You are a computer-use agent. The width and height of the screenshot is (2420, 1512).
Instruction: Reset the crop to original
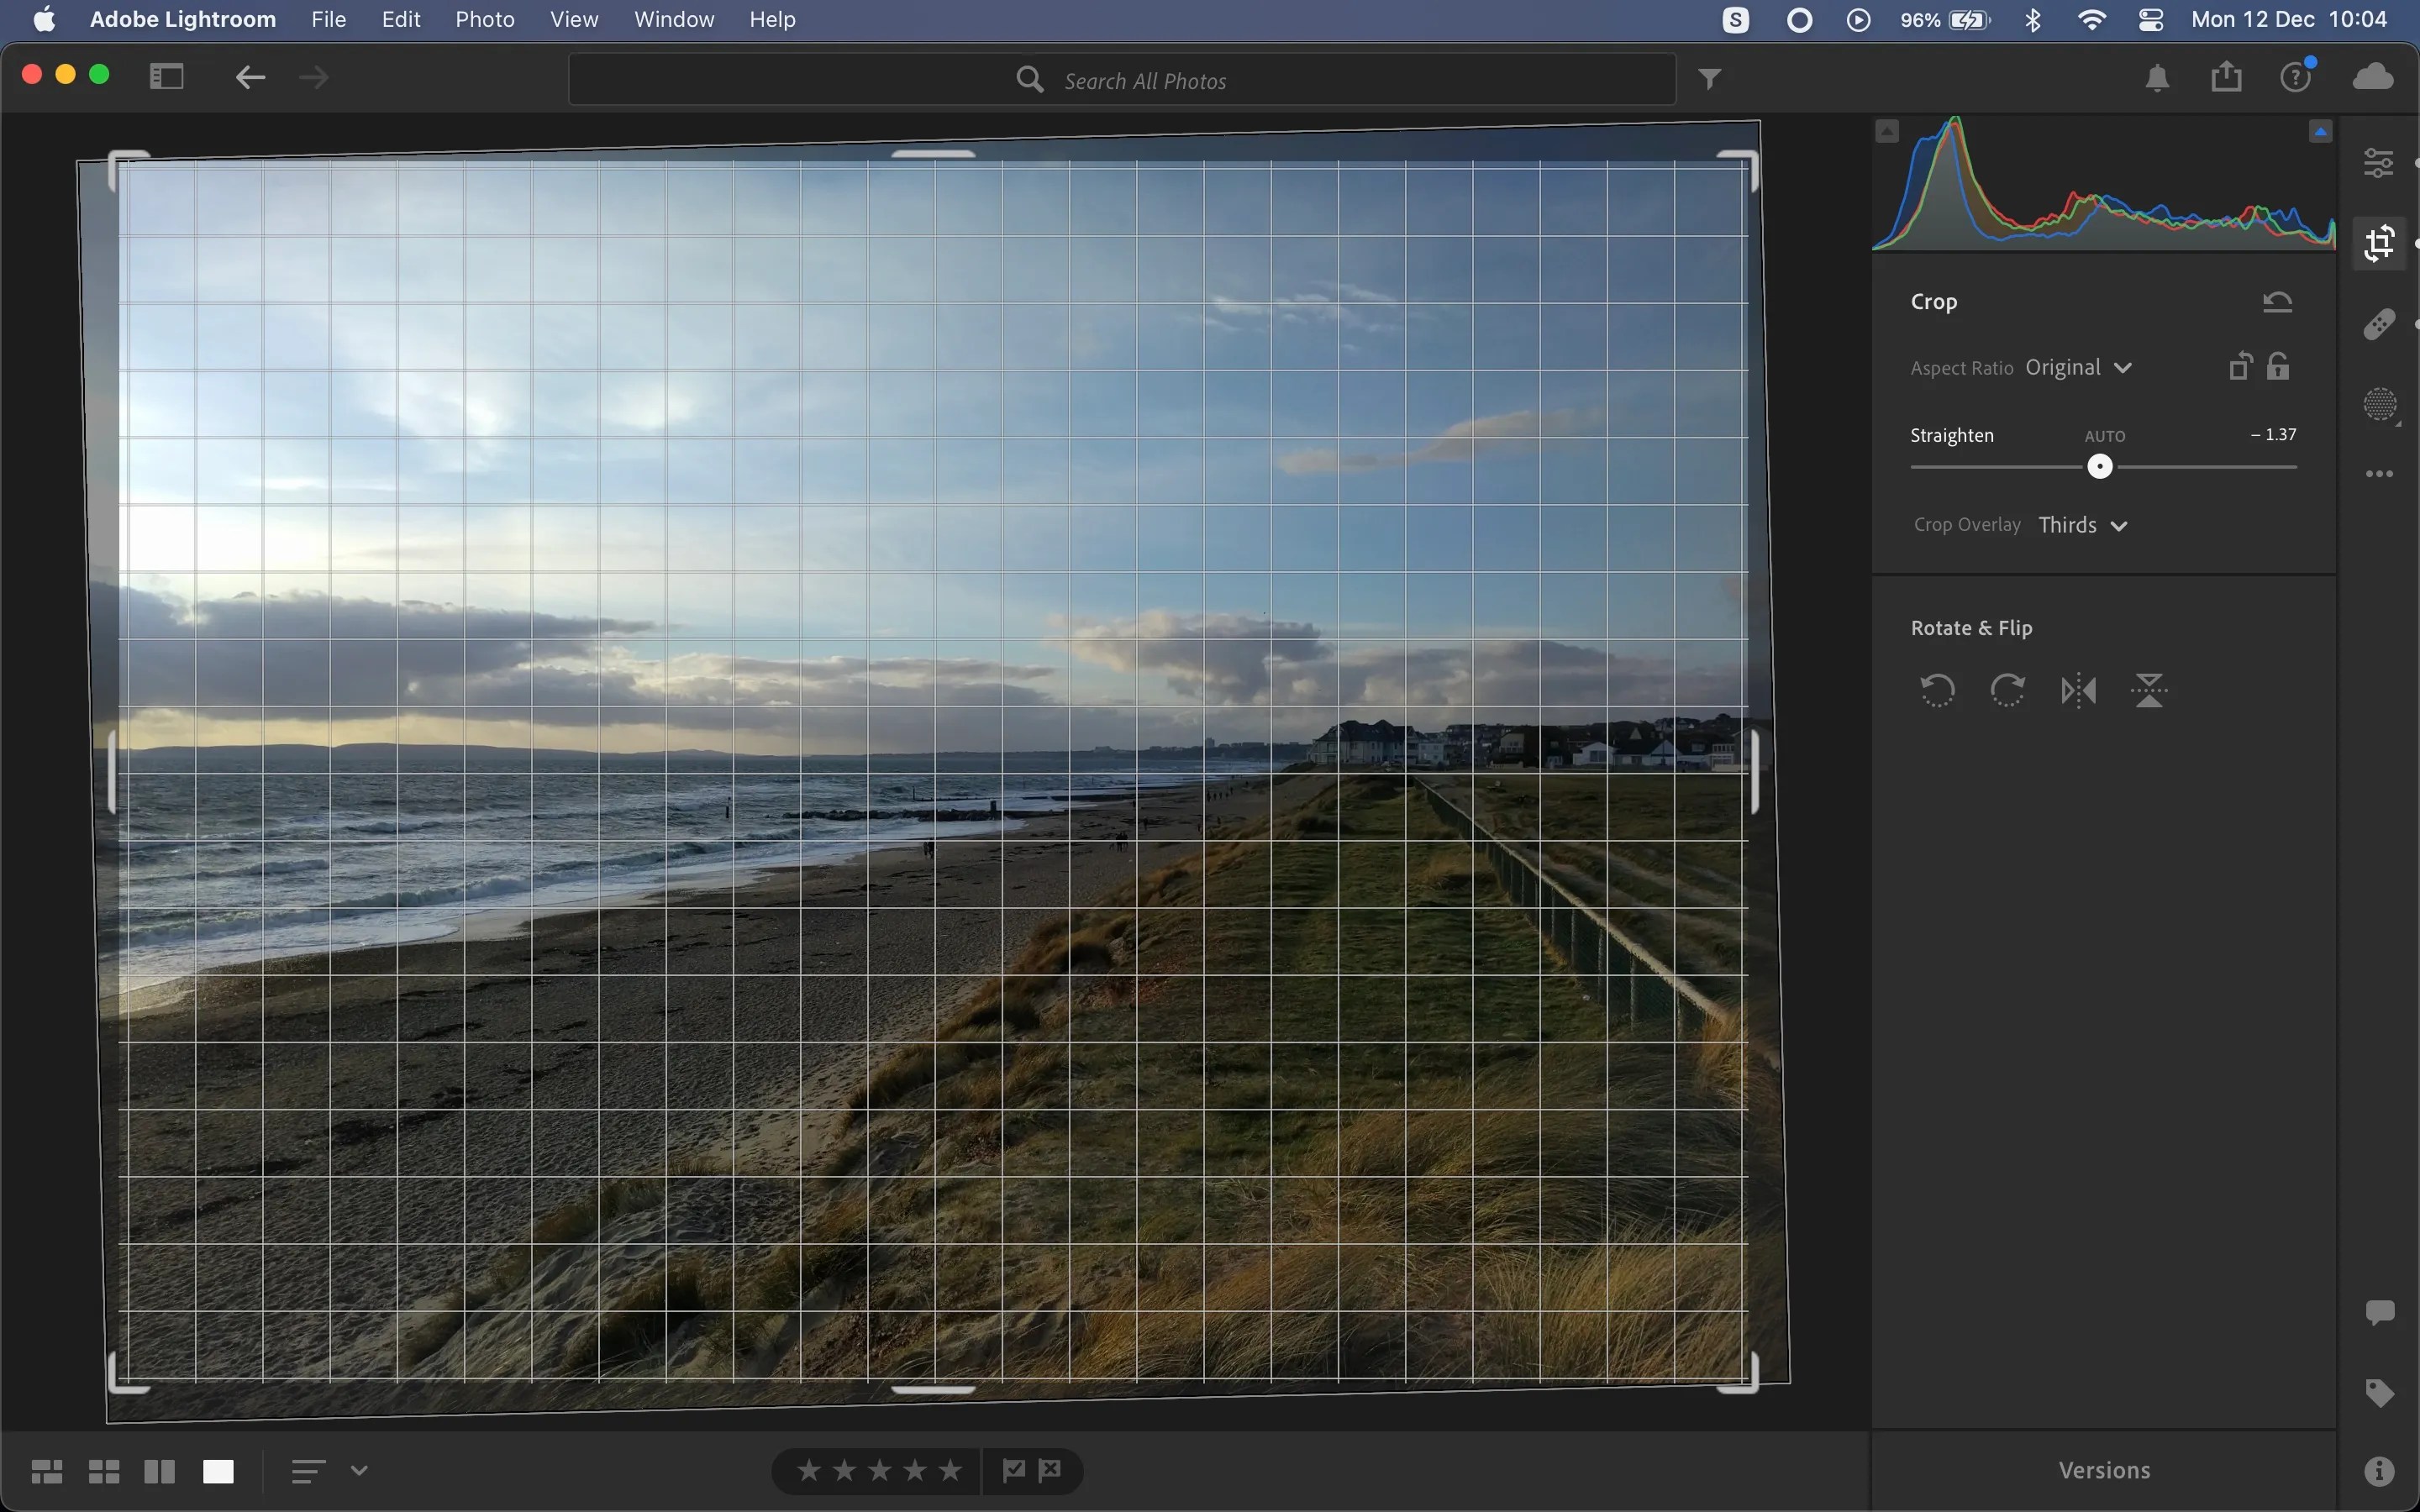tap(2278, 301)
